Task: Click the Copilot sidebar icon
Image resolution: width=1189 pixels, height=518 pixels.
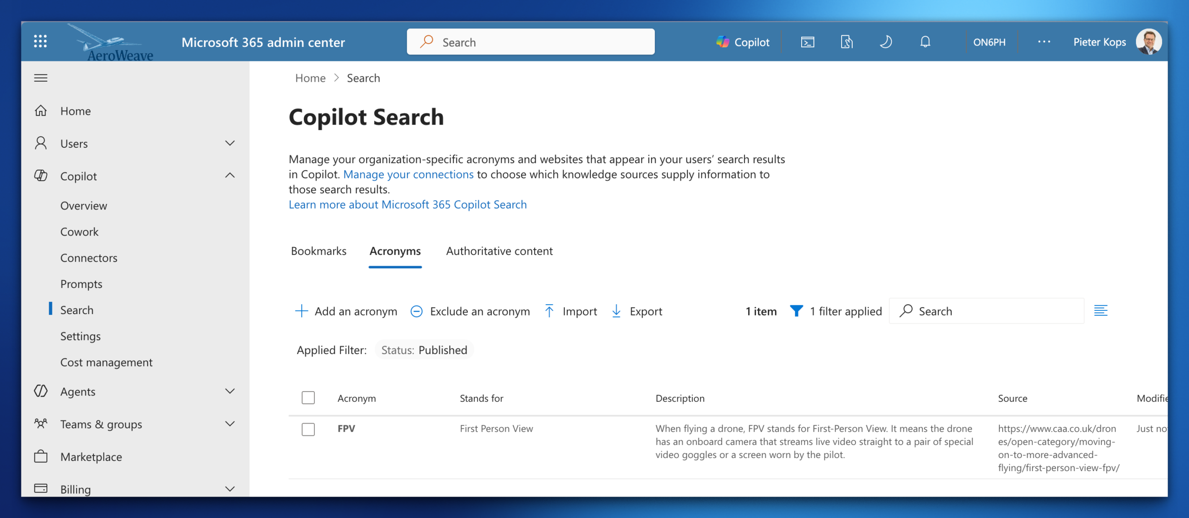Action: tap(41, 176)
